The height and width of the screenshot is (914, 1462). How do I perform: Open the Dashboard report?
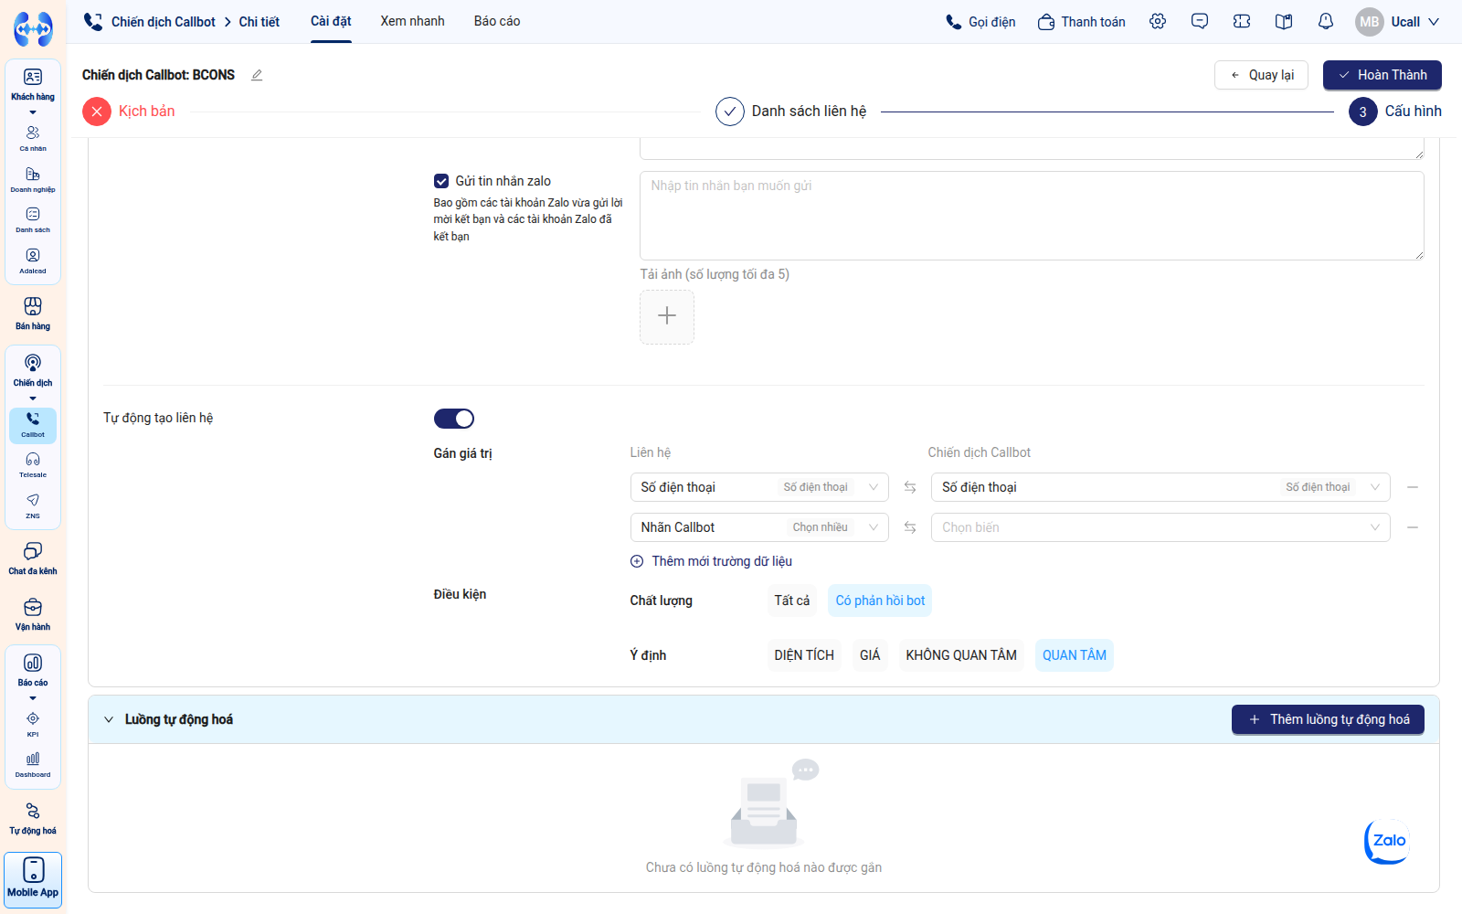coord(33,764)
